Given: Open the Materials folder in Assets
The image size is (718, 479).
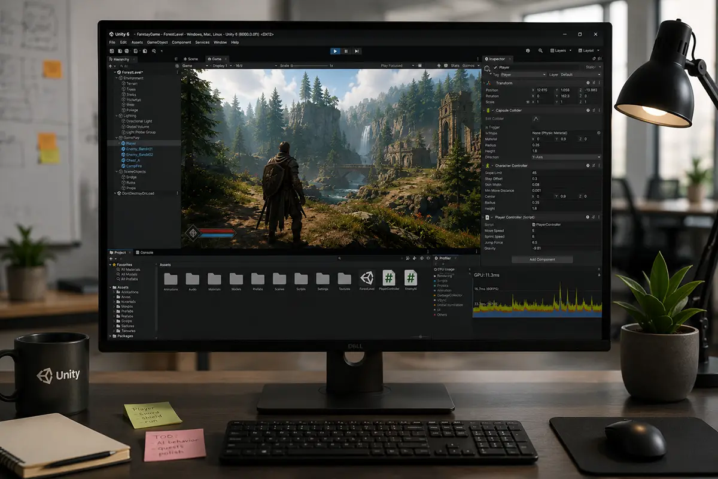Looking at the screenshot, I should pyautogui.click(x=214, y=281).
